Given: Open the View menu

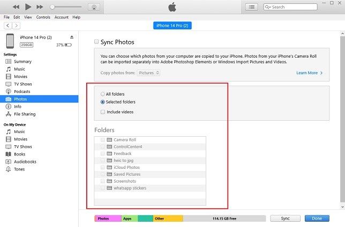Looking at the screenshot, I should point(28,17).
